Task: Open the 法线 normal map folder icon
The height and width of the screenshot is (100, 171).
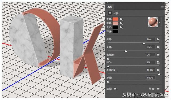Action: tap(115, 89)
